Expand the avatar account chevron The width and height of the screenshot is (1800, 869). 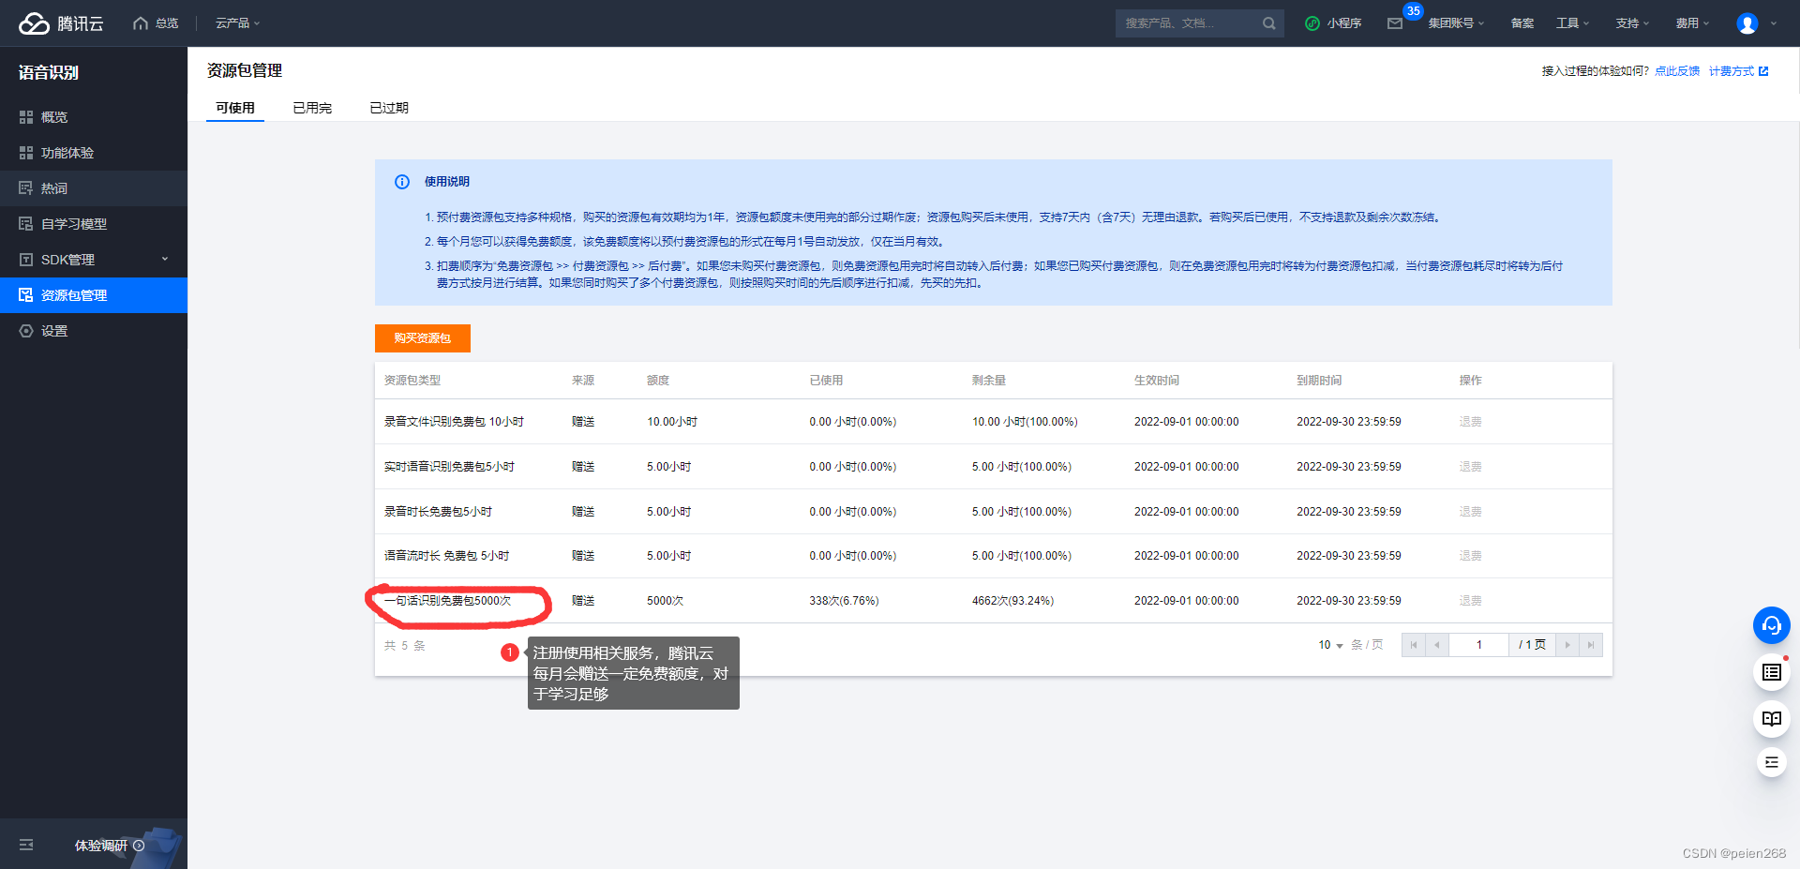(x=1774, y=23)
